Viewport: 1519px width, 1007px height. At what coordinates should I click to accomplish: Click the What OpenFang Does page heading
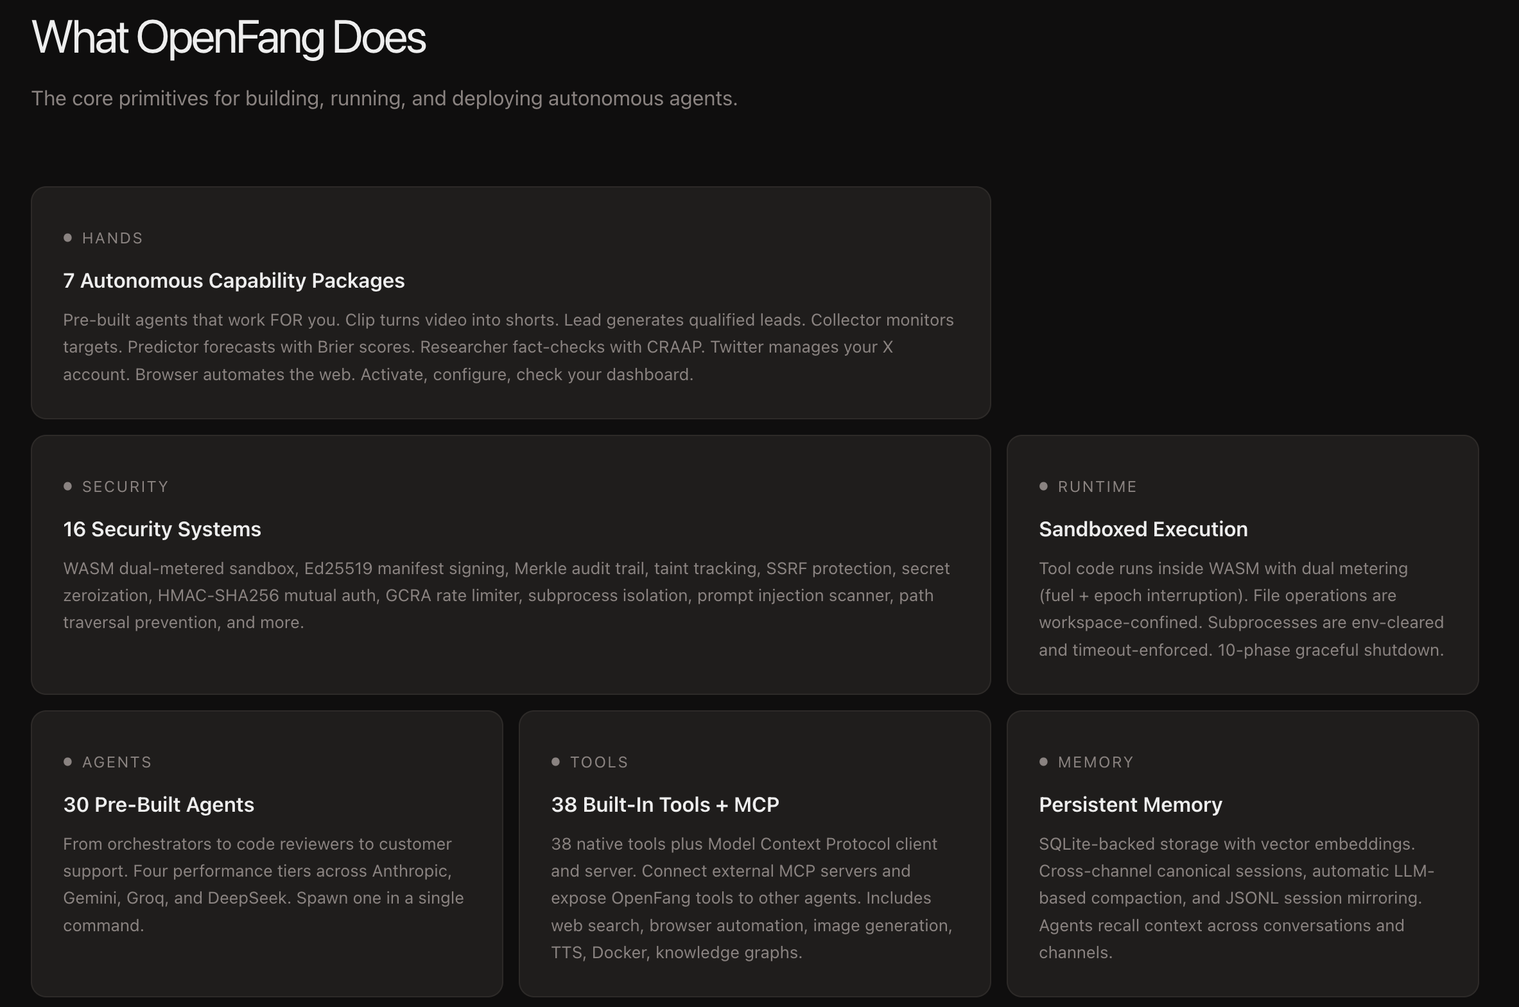point(229,37)
